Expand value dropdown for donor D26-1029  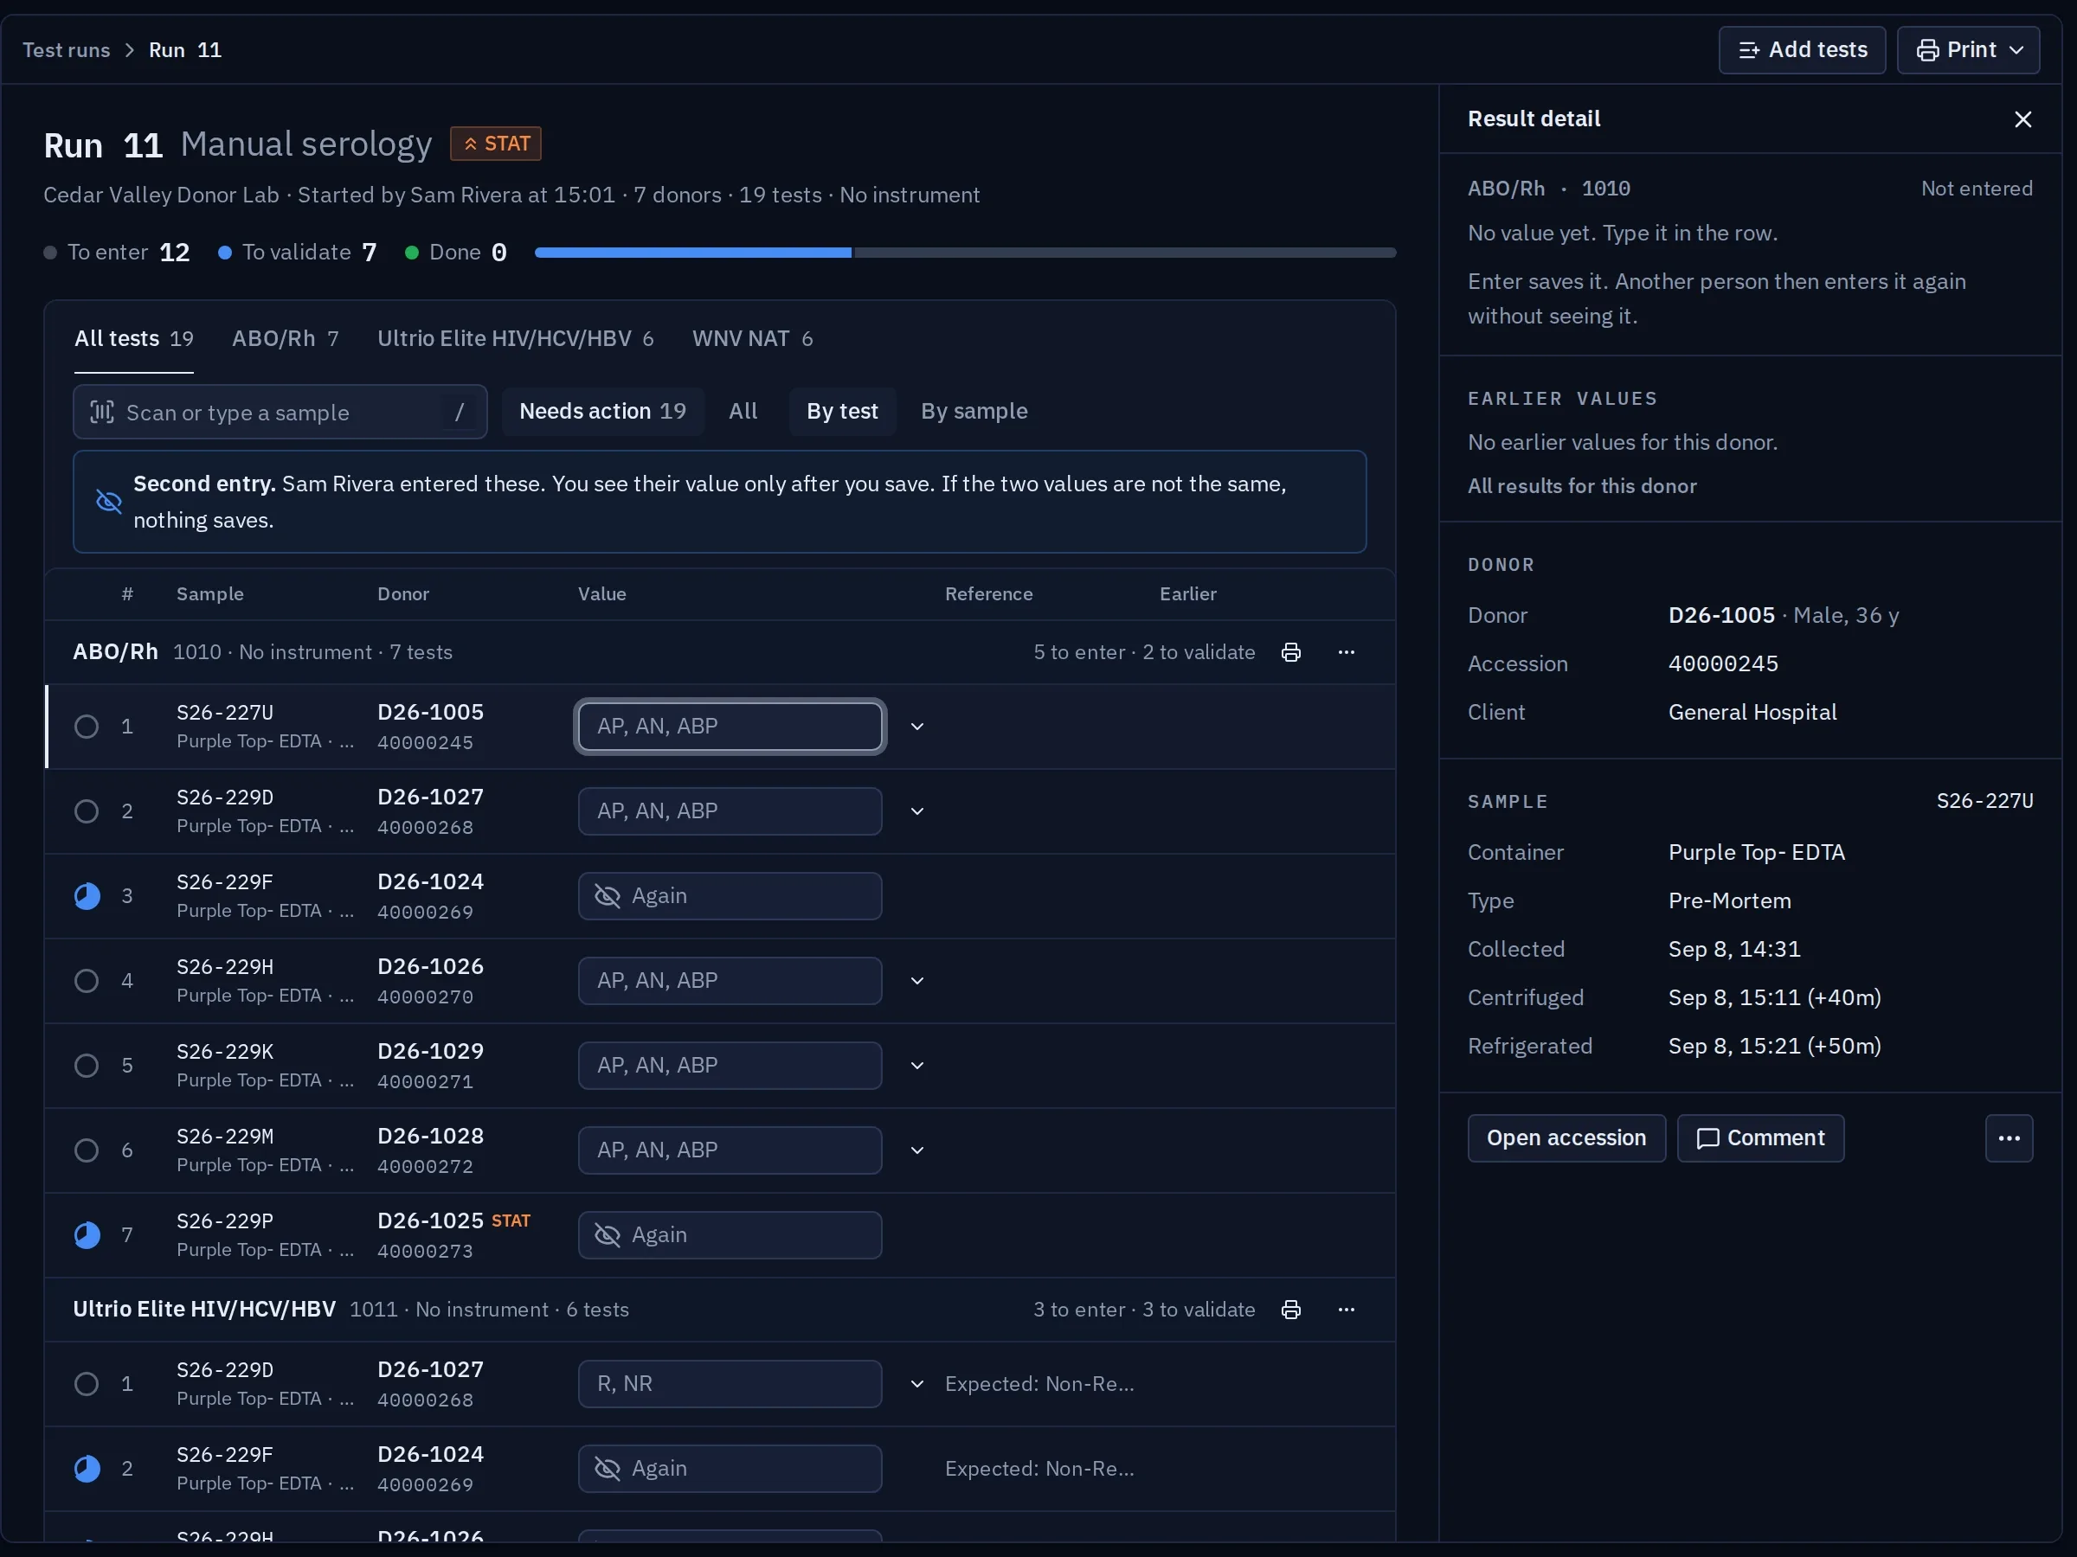click(917, 1065)
